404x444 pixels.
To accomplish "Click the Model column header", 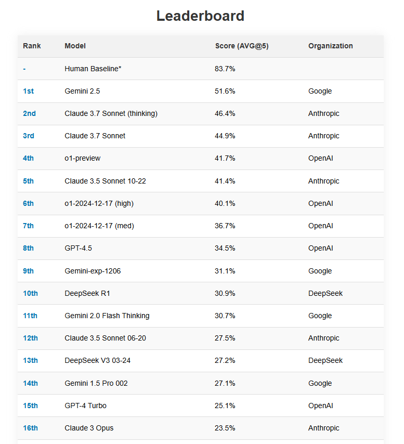I will point(75,46).
